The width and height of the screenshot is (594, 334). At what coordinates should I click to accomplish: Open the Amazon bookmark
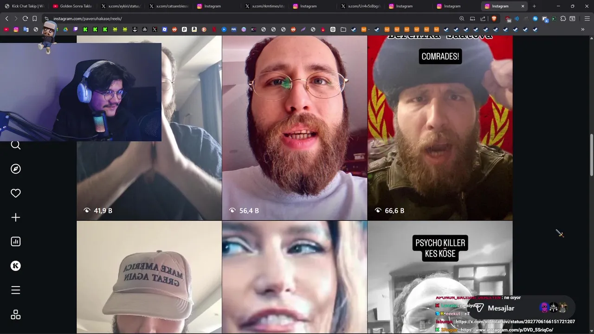point(194,29)
